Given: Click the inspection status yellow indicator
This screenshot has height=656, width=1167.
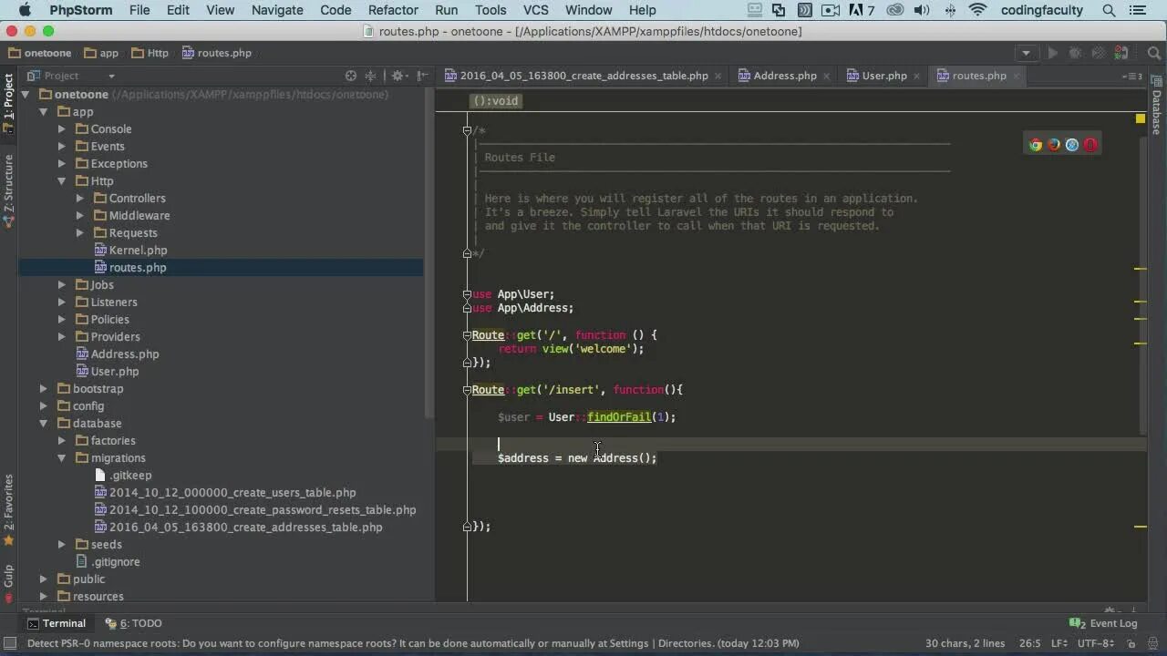Looking at the screenshot, I should tap(1140, 118).
